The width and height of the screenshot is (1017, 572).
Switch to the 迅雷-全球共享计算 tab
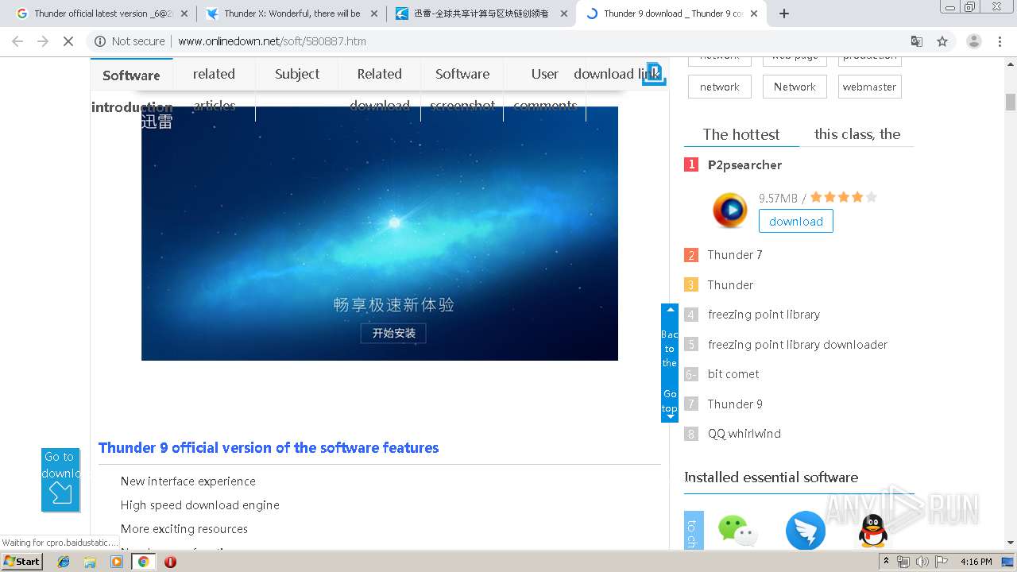(x=481, y=14)
